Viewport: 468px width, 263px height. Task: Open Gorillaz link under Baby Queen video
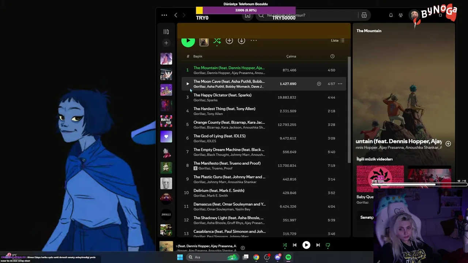pyautogui.click(x=363, y=202)
